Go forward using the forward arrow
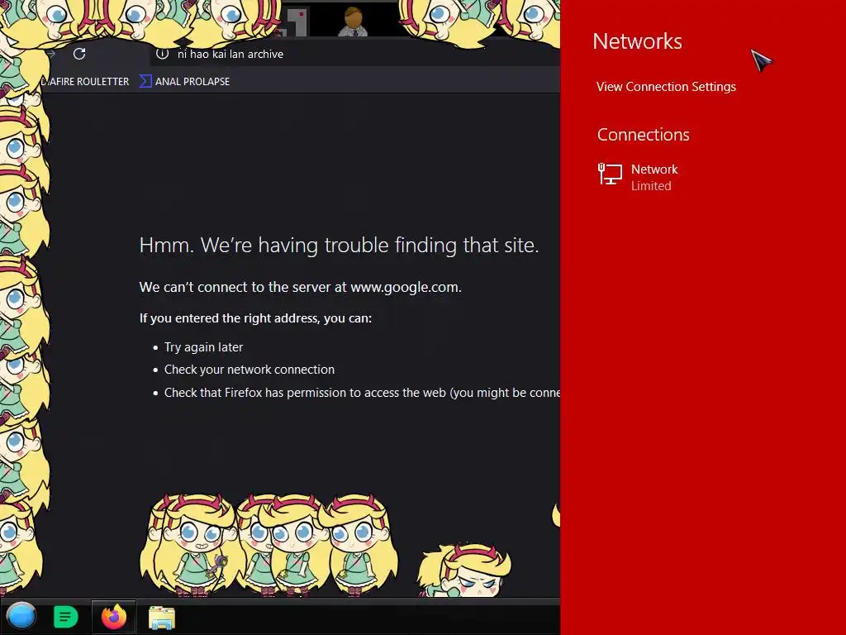This screenshot has width=846, height=635. [51, 54]
